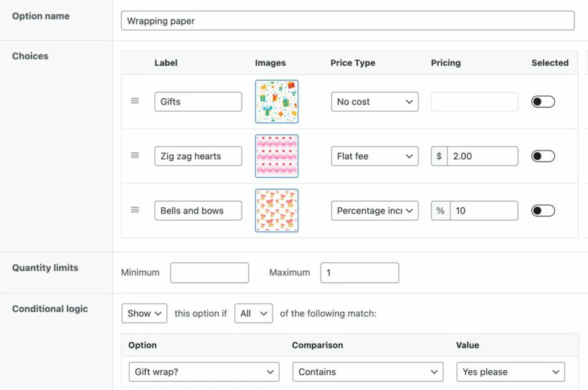
Task: Toggle Selected switch for Gifts
Action: (x=543, y=102)
